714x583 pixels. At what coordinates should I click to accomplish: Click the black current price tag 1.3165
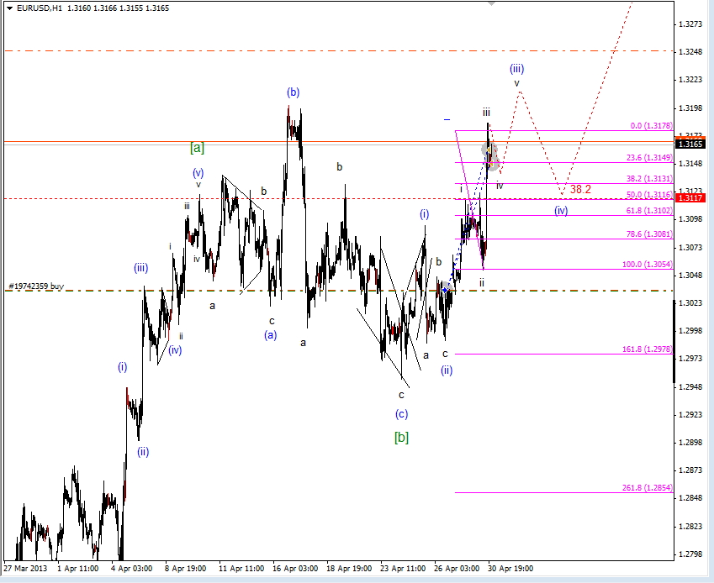(x=690, y=144)
